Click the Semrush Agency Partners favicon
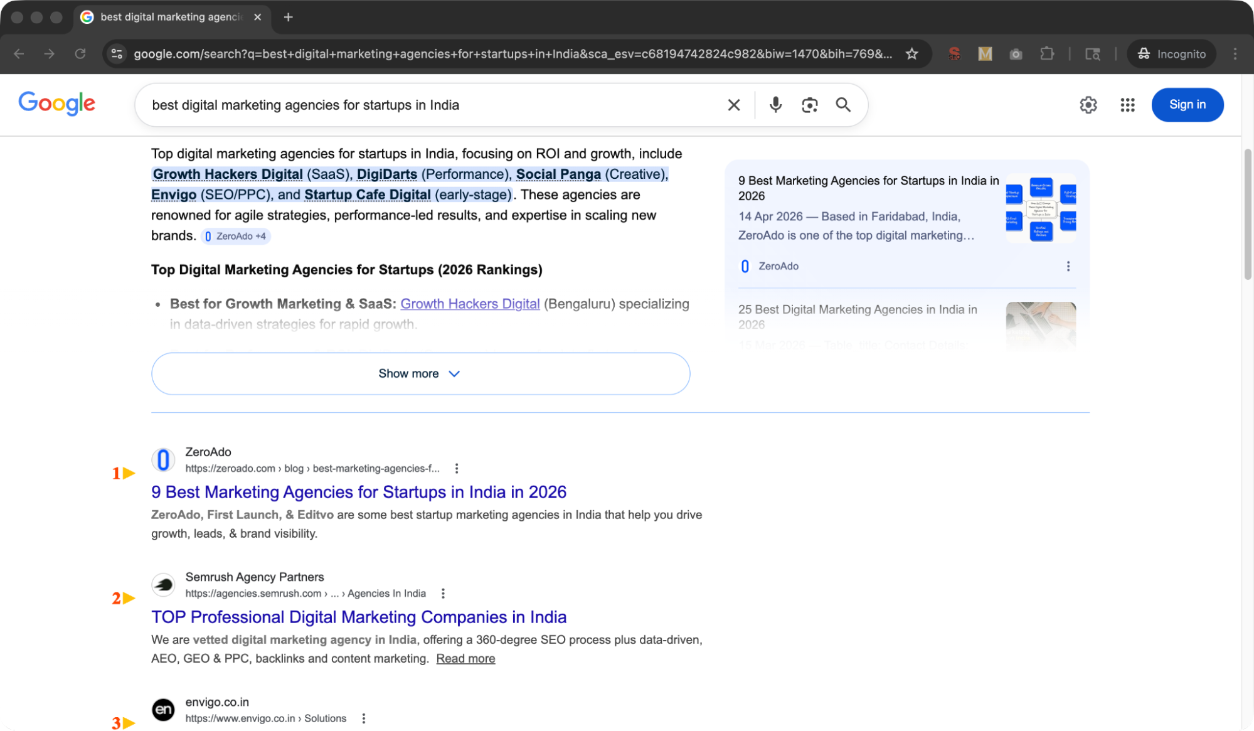Image resolution: width=1254 pixels, height=731 pixels. pyautogui.click(x=163, y=584)
